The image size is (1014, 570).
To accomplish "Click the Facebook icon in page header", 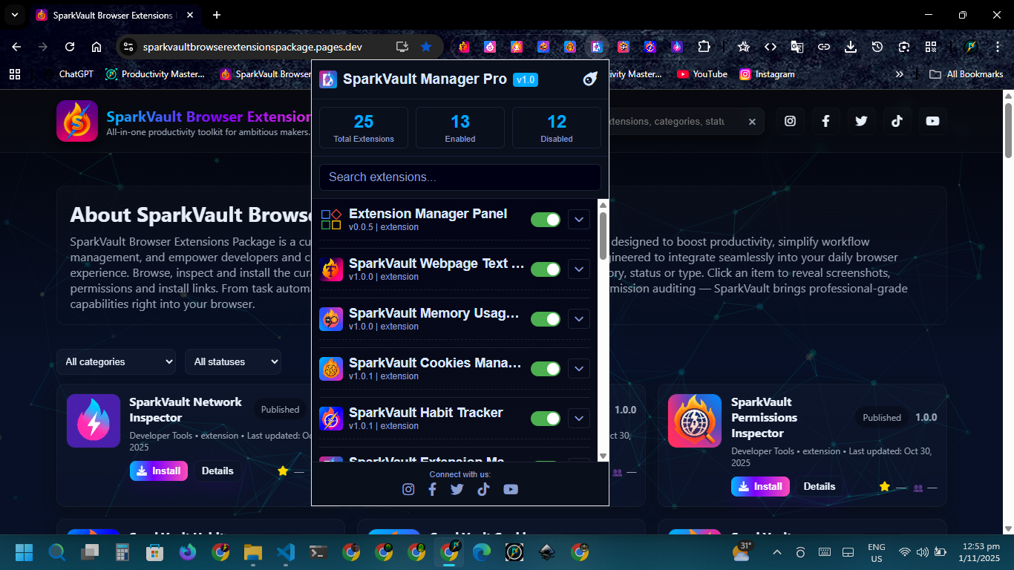I will [x=825, y=121].
